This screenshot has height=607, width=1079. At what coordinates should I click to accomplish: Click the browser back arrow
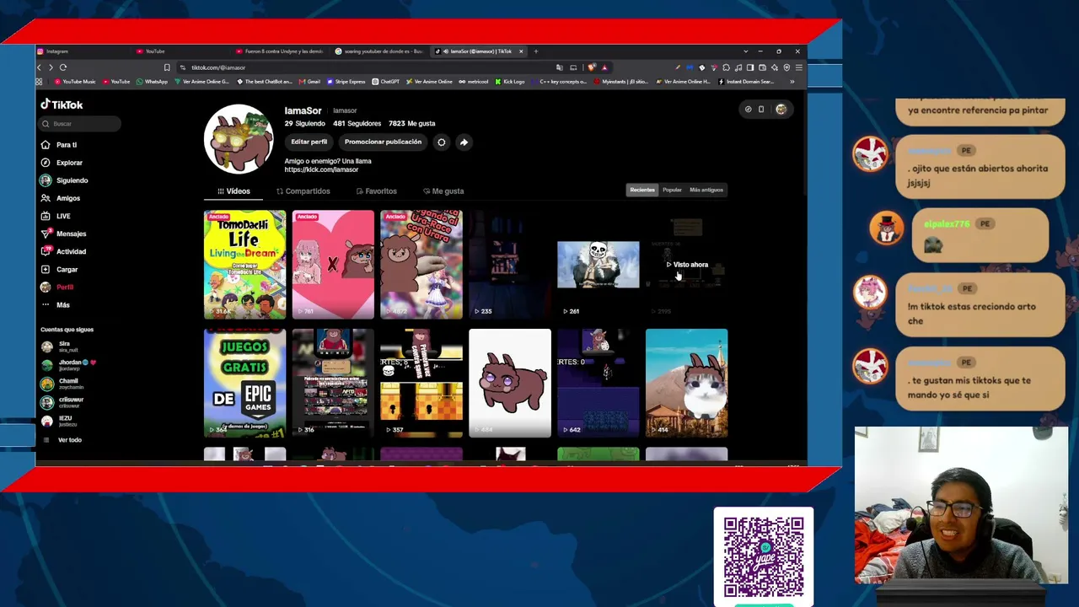tap(39, 67)
